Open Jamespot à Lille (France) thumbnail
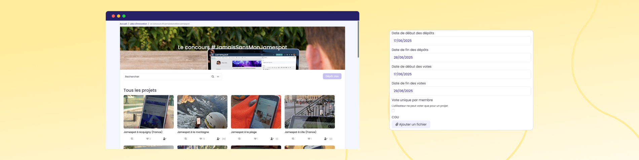This screenshot has width=639, height=160. pyautogui.click(x=310, y=112)
